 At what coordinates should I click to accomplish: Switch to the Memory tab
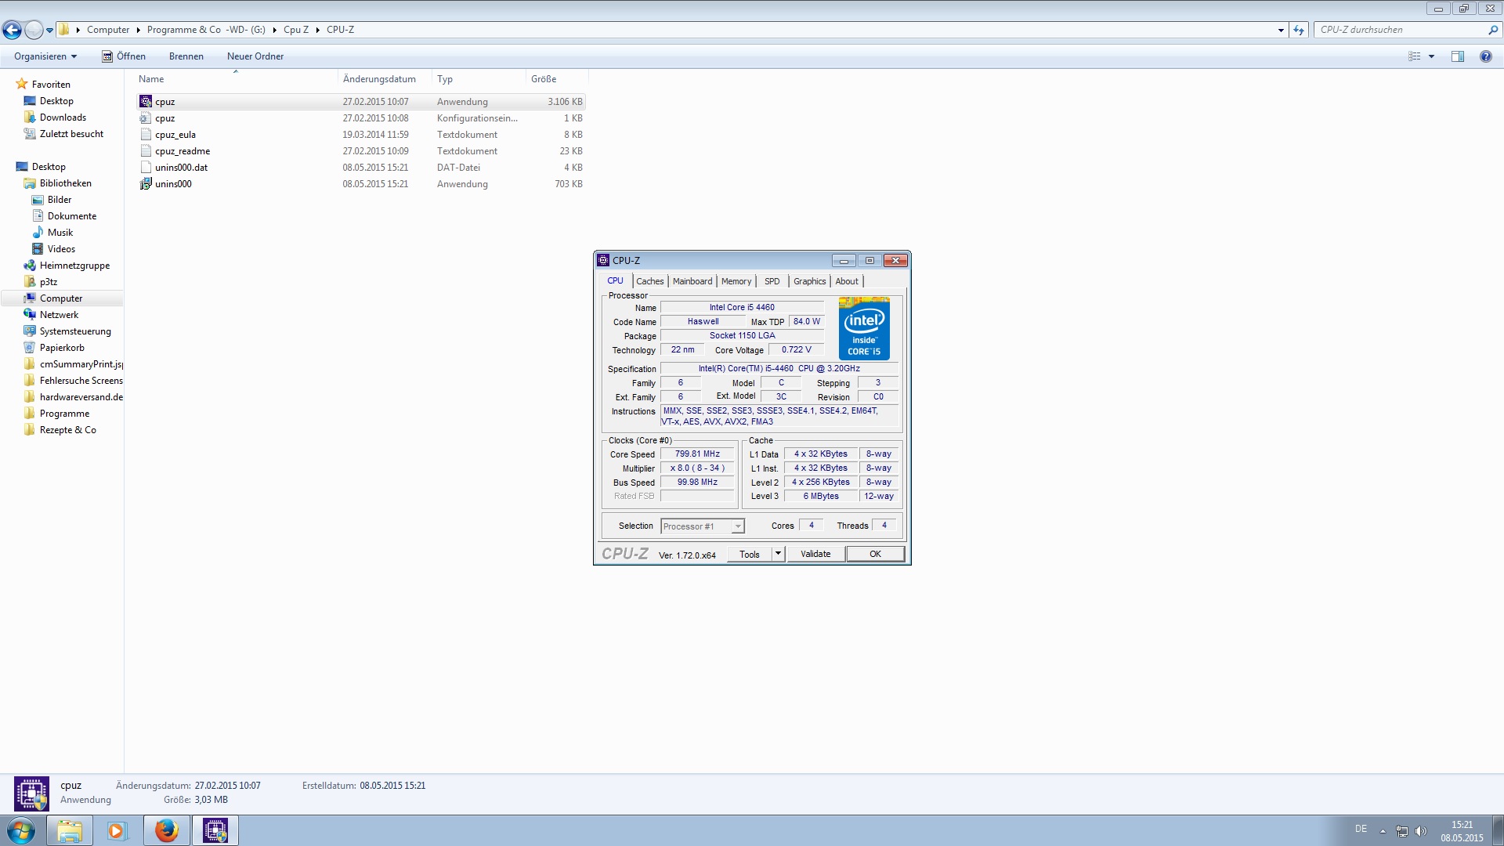736,281
